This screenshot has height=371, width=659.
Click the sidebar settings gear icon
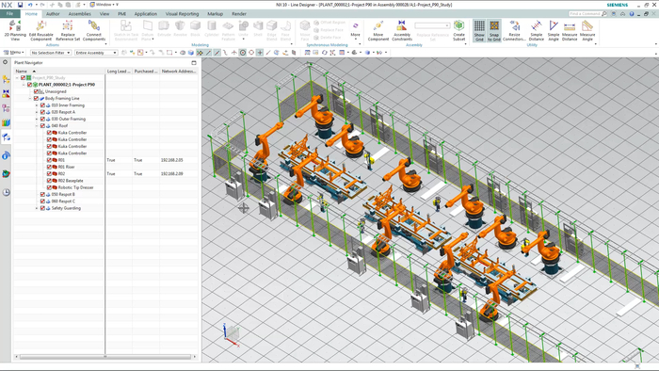[5, 62]
